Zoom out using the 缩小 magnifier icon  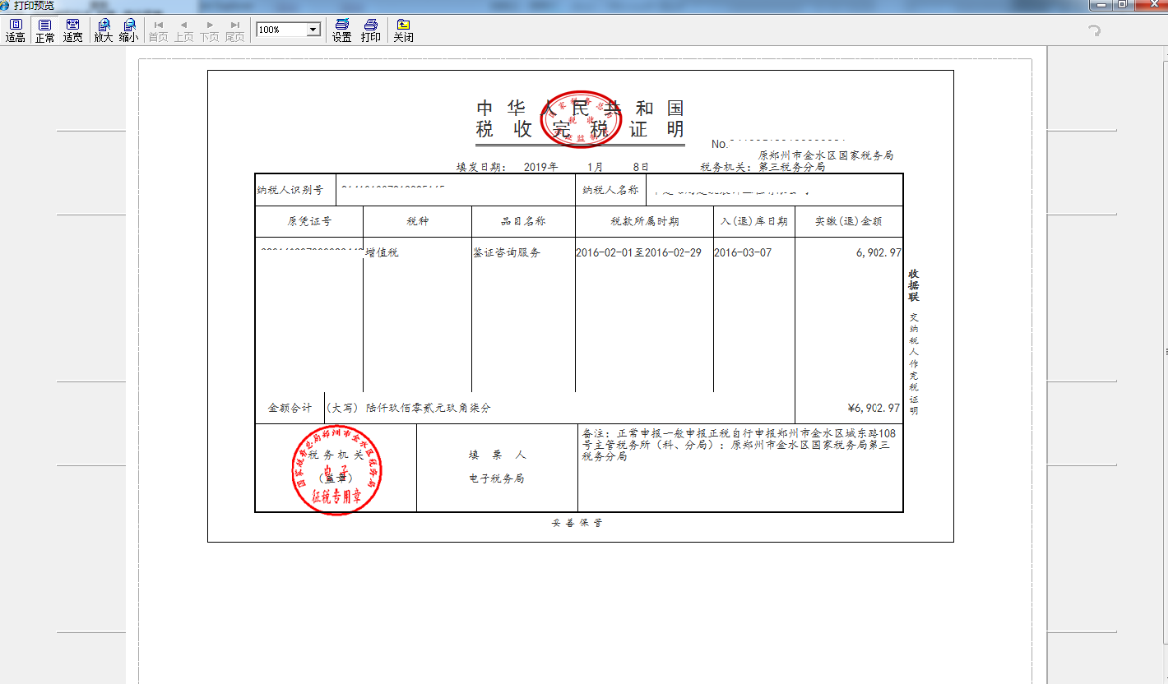(x=128, y=30)
